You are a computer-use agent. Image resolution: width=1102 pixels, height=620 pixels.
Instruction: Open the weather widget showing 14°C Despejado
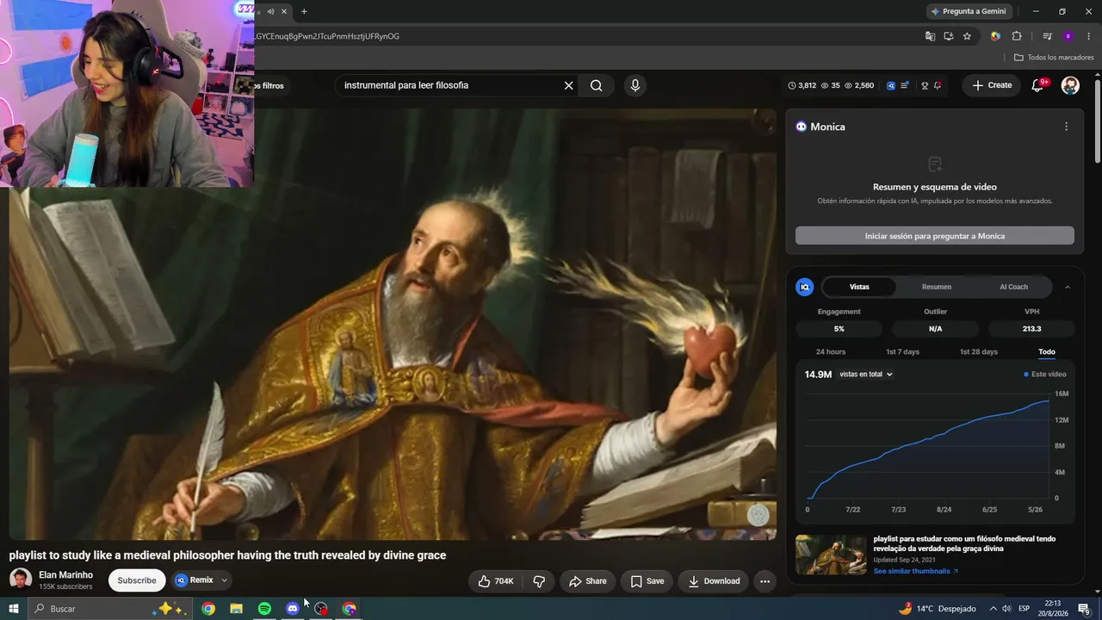937,609
